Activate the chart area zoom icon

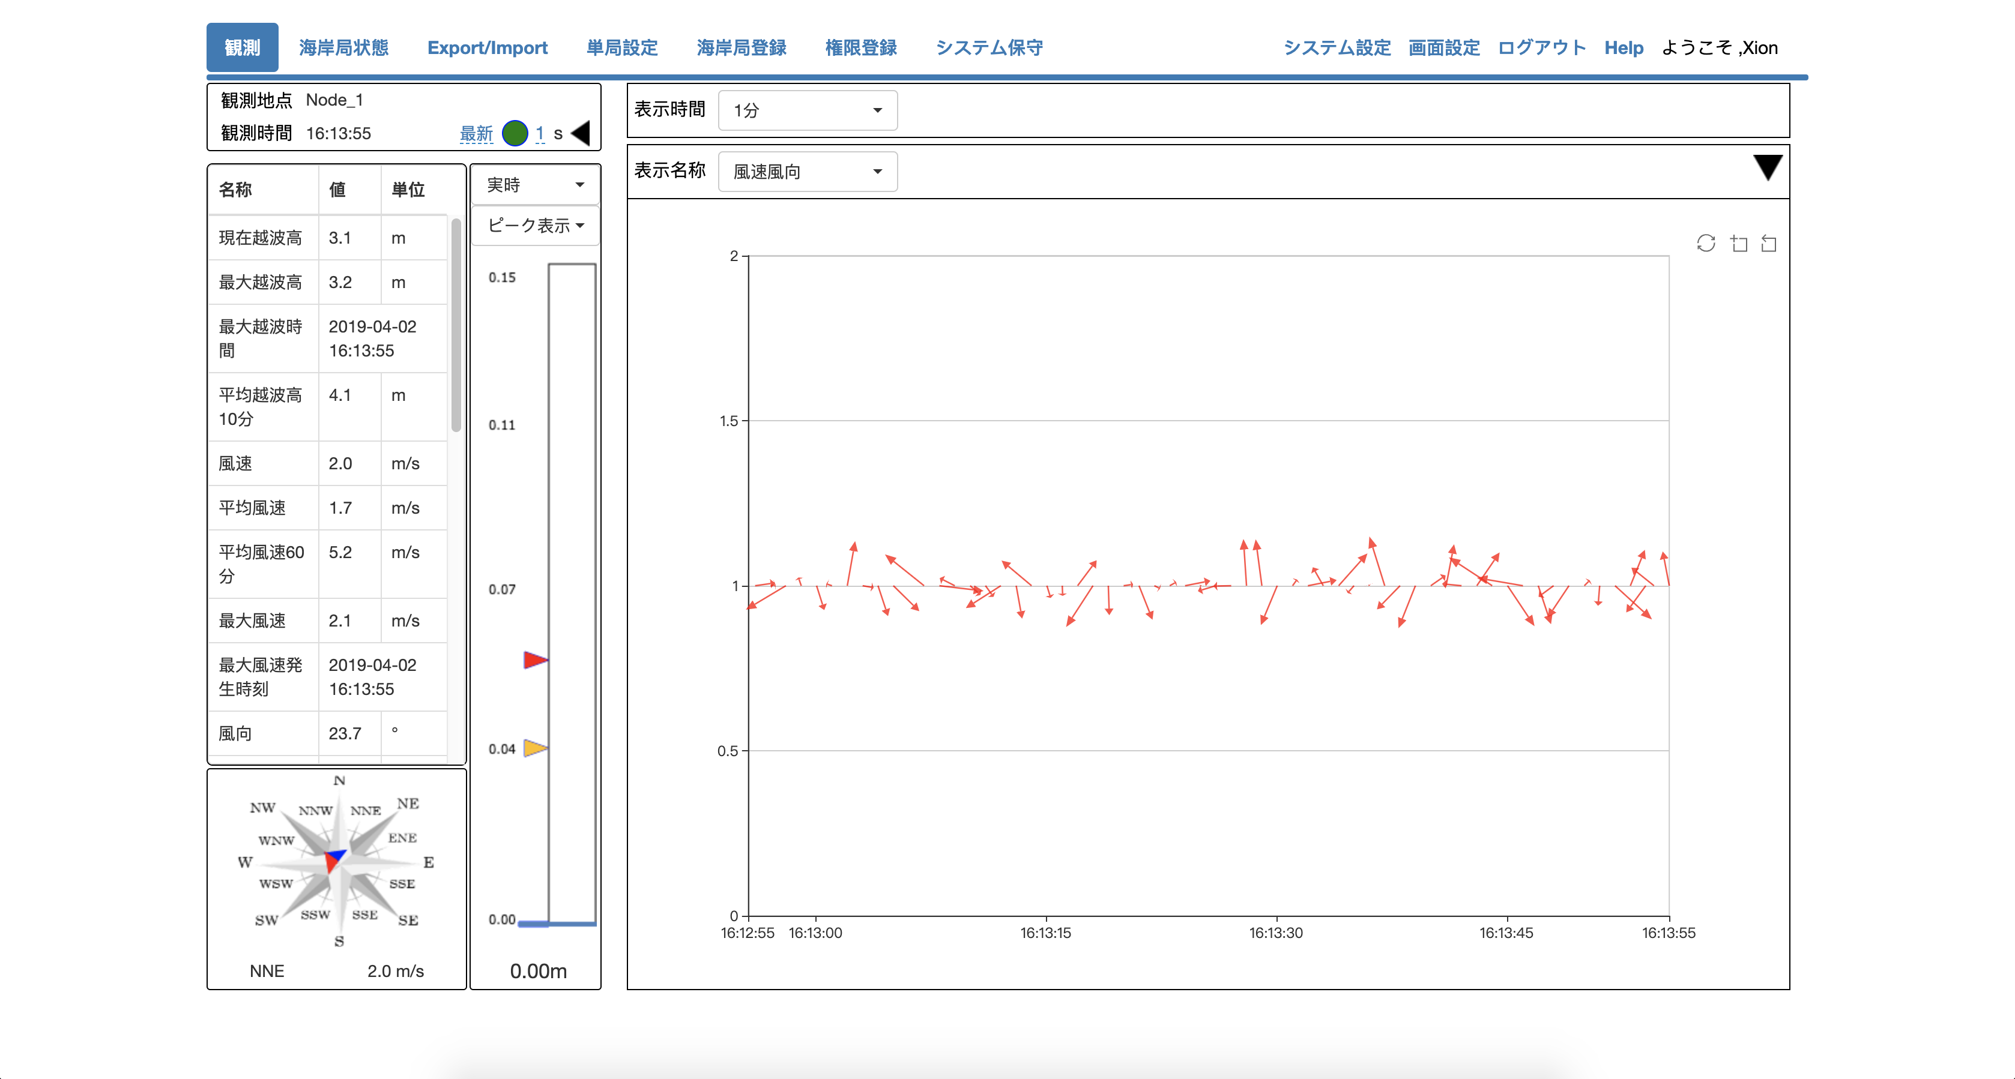click(1738, 243)
